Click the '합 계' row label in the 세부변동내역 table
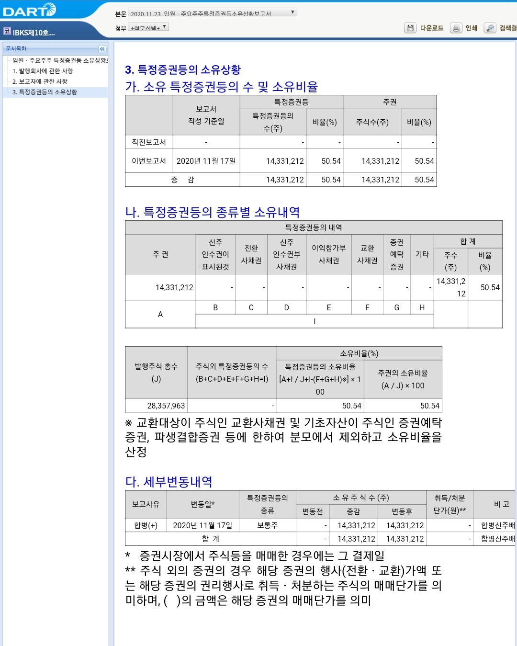 click(x=211, y=539)
